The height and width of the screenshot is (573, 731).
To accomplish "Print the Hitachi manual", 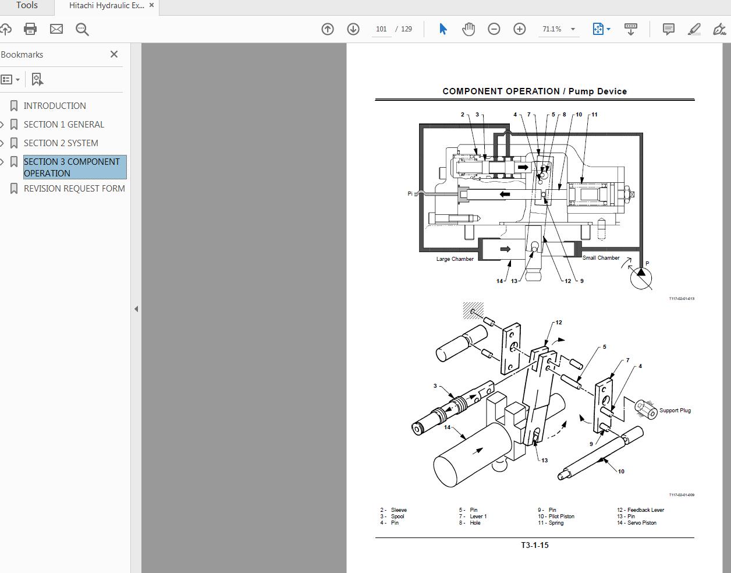I will [30, 29].
